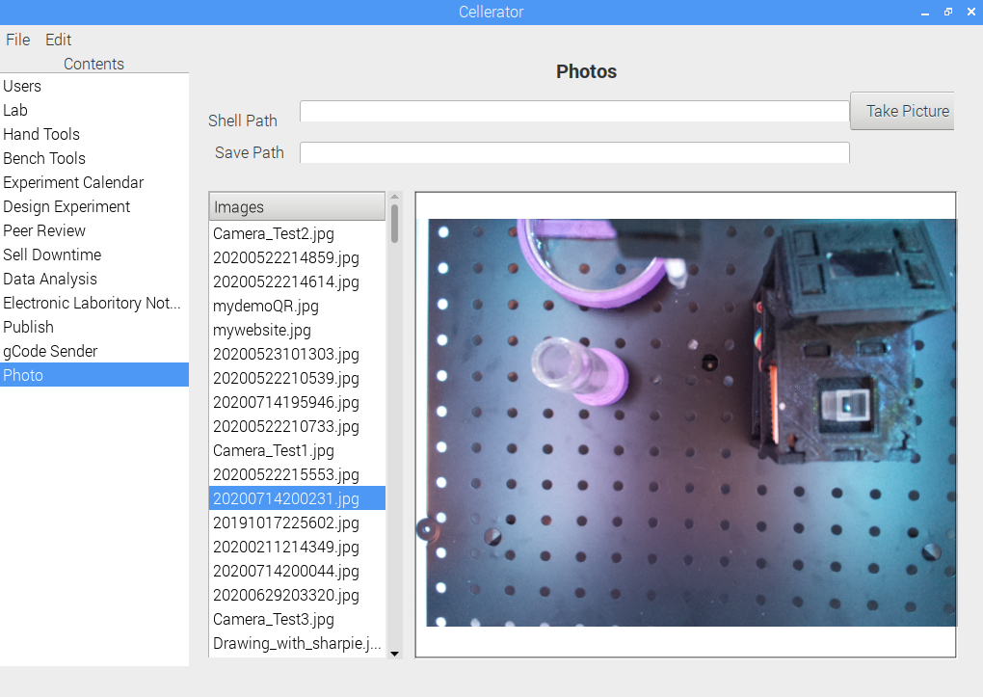Click the image list scroll-up arrow
The image size is (983, 697).
click(x=393, y=197)
